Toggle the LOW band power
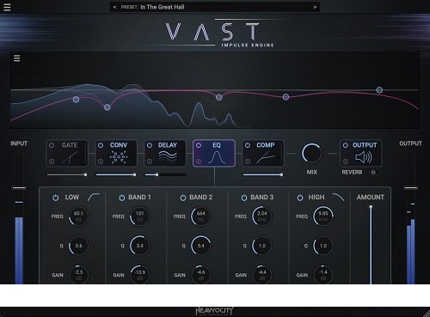This screenshot has width=430, height=317. point(56,198)
